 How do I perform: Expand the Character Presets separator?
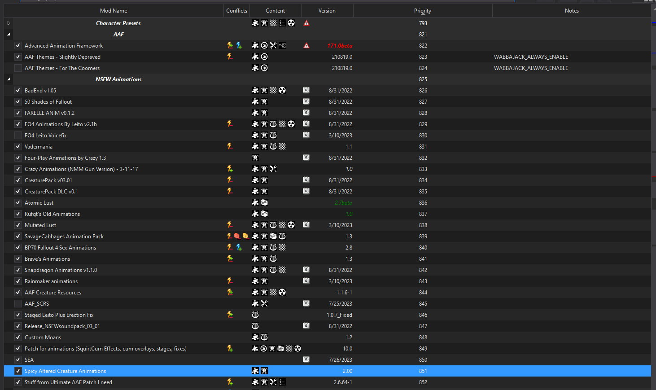[9, 23]
